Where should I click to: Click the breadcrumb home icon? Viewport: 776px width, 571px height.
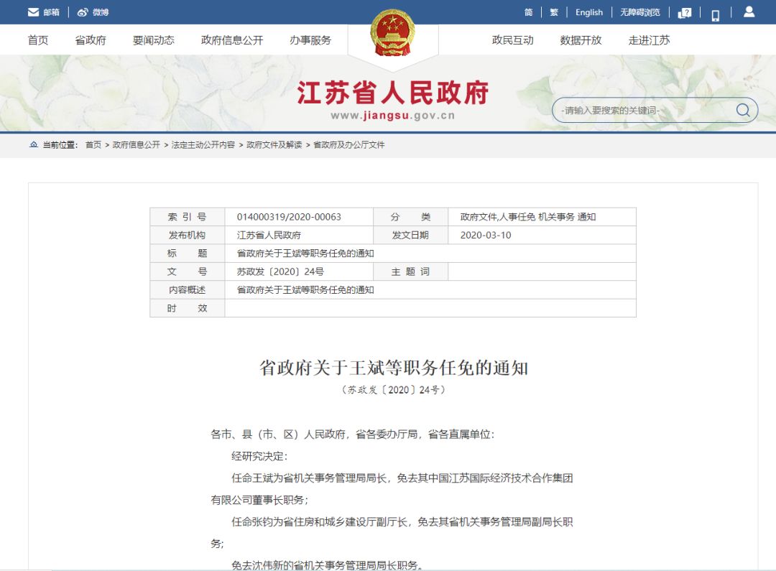(x=34, y=144)
